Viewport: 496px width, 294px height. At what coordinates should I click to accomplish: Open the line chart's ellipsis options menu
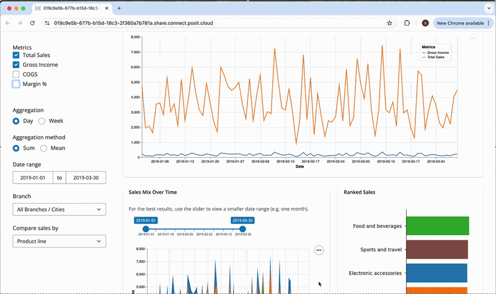pyautogui.click(x=472, y=39)
